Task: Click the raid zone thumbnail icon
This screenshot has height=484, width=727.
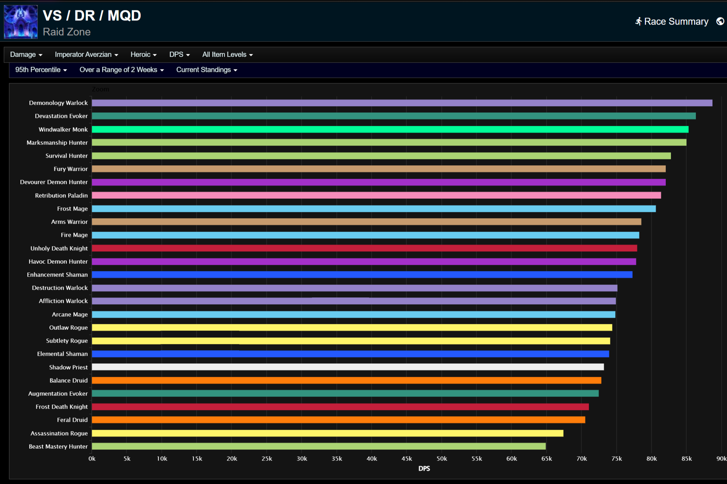Action: (21, 22)
